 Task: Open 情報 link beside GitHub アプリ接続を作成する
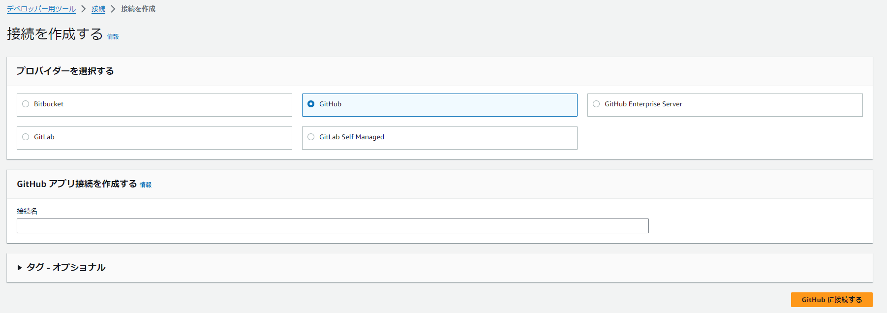[146, 185]
